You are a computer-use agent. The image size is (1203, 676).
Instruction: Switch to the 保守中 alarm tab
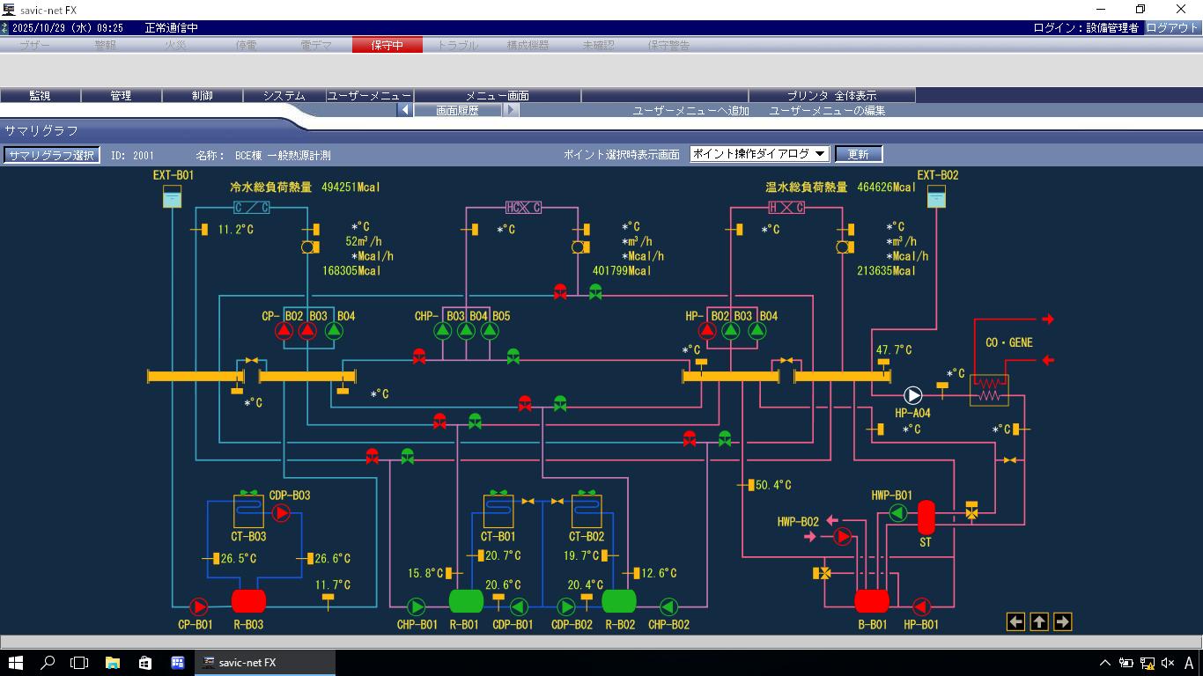[387, 45]
